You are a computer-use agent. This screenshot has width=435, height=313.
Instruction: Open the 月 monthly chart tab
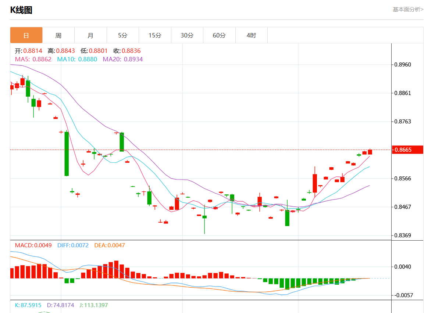tap(90, 35)
